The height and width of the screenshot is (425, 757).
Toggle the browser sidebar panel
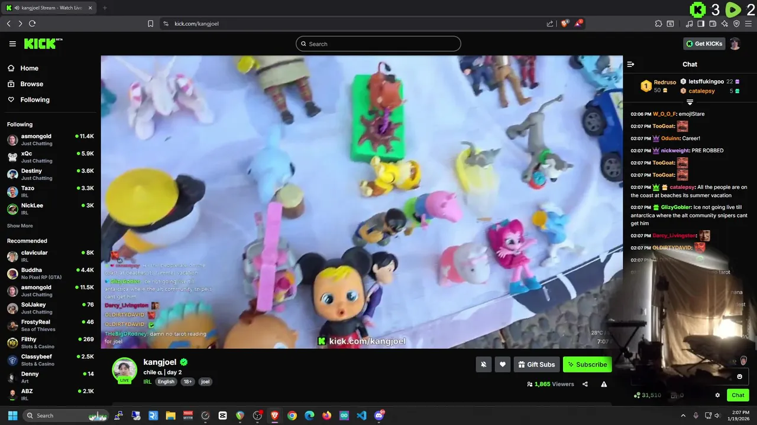pos(701,24)
